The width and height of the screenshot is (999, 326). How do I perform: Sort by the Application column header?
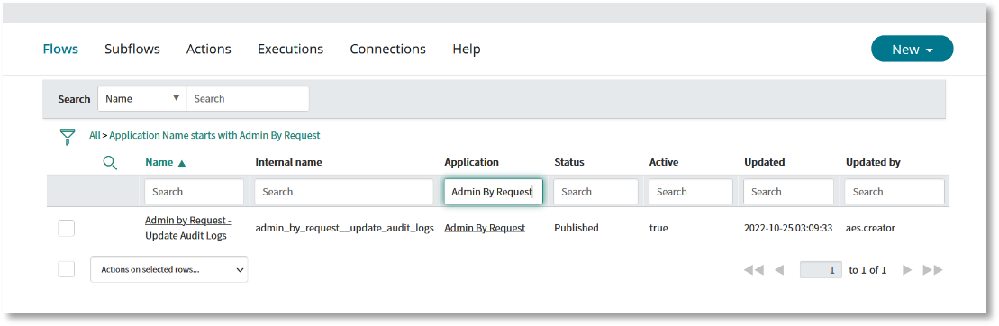[x=471, y=162]
